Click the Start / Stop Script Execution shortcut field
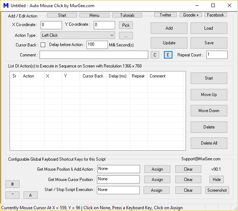The height and width of the screenshot is (211, 238). 118,190
